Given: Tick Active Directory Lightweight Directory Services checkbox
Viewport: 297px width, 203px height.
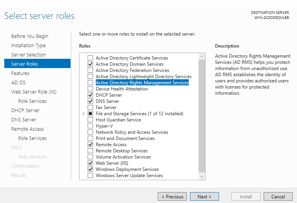Looking at the screenshot, I should pyautogui.click(x=90, y=77).
